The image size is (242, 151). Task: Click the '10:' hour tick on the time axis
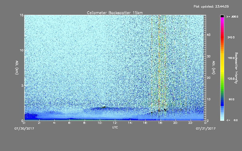pyautogui.click(x=100, y=123)
